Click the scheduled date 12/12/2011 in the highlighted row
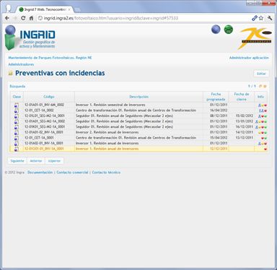Viewport: 277px width, 270px height. pos(219,149)
